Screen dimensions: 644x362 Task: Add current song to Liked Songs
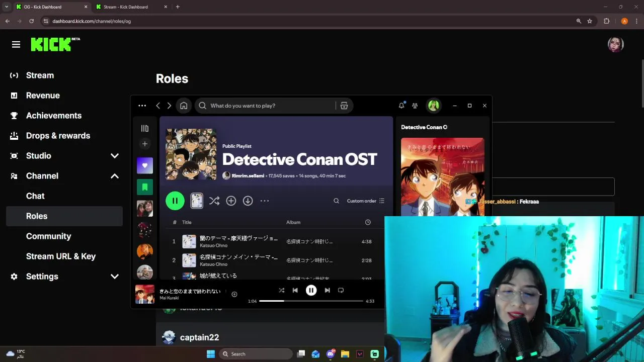pyautogui.click(x=234, y=294)
